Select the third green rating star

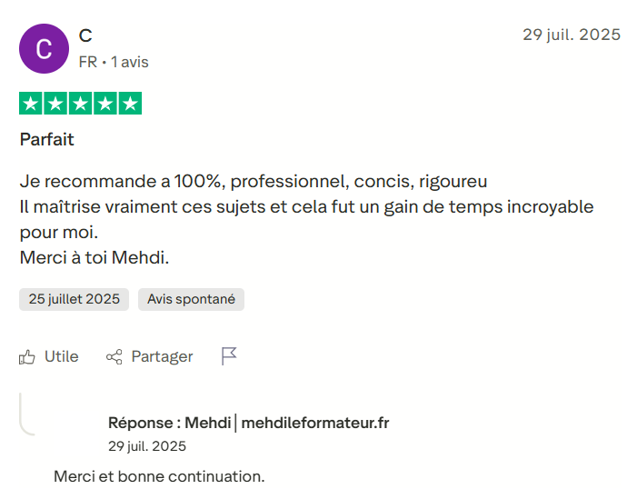(x=80, y=104)
